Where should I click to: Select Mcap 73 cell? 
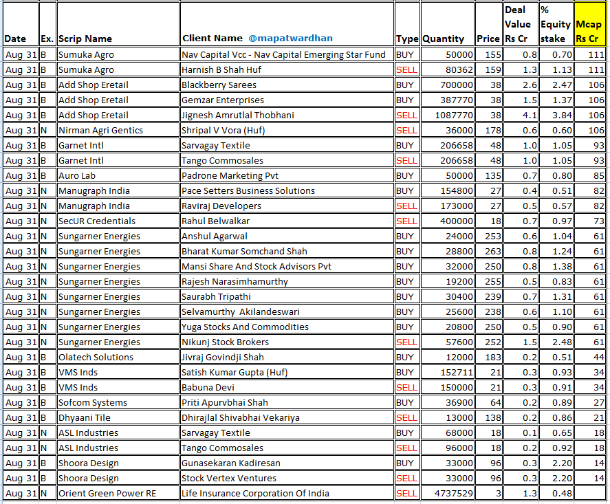coord(590,221)
